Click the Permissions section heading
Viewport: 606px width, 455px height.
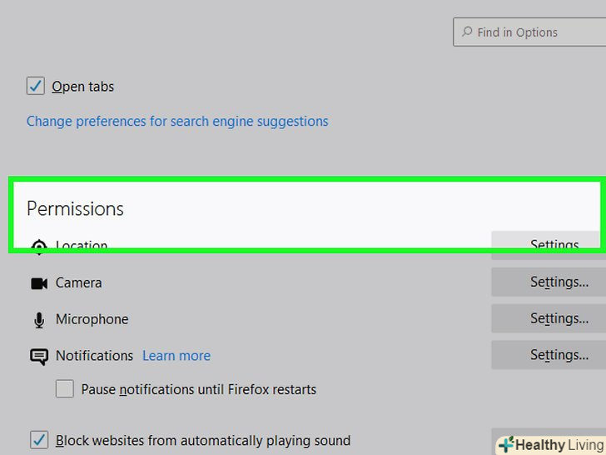pos(75,208)
